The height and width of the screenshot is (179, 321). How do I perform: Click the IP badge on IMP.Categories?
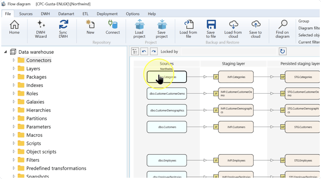pos(216,77)
